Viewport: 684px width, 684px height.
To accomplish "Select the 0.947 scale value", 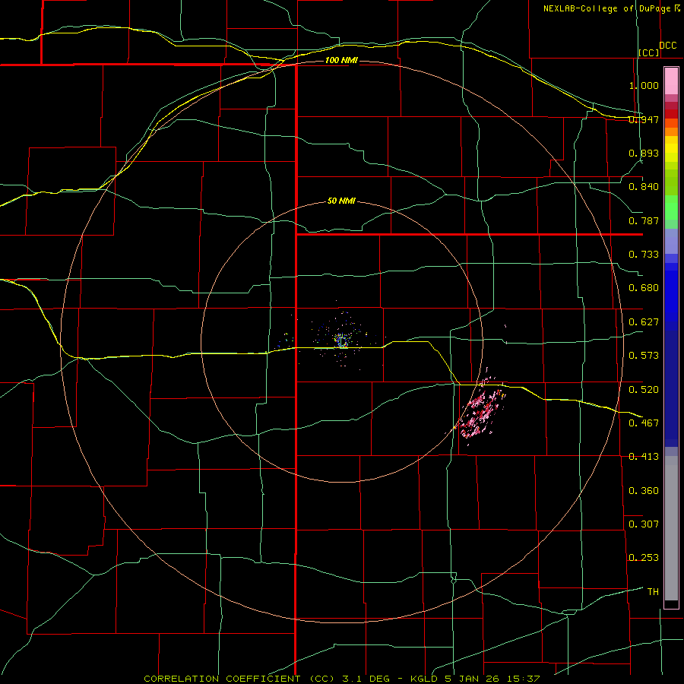I will click(644, 119).
